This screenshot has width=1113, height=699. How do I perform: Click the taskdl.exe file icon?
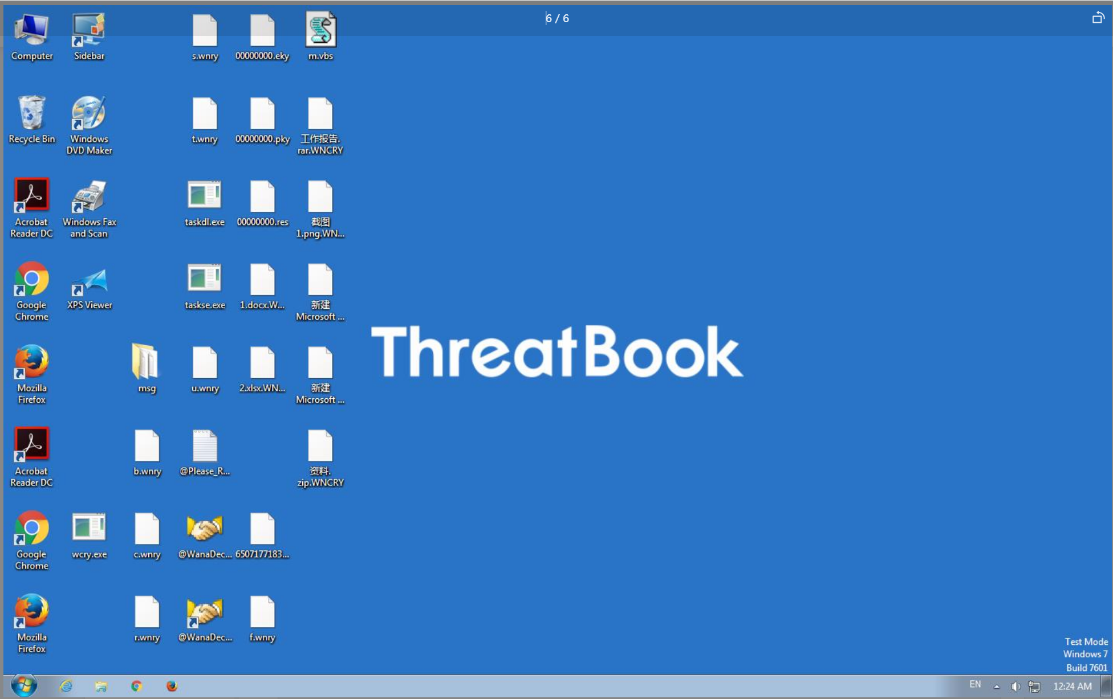[205, 203]
